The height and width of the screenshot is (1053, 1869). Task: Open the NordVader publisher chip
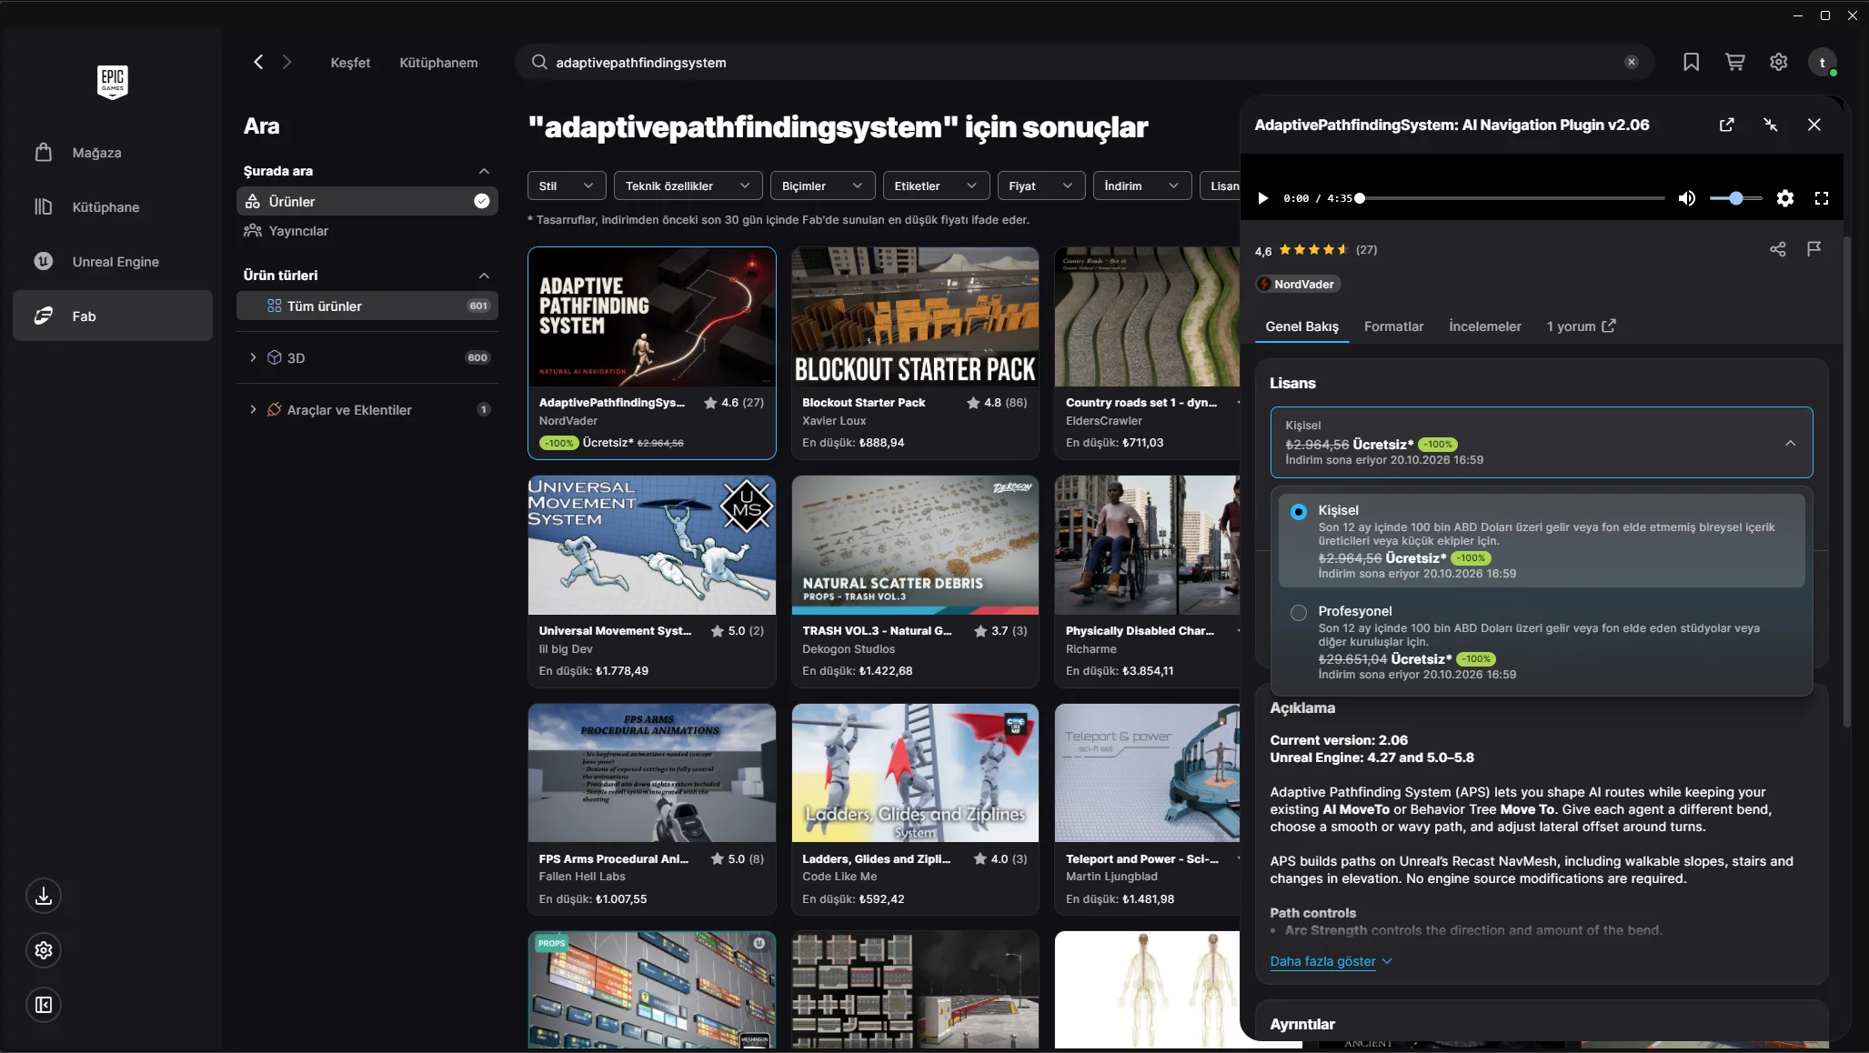[1298, 284]
